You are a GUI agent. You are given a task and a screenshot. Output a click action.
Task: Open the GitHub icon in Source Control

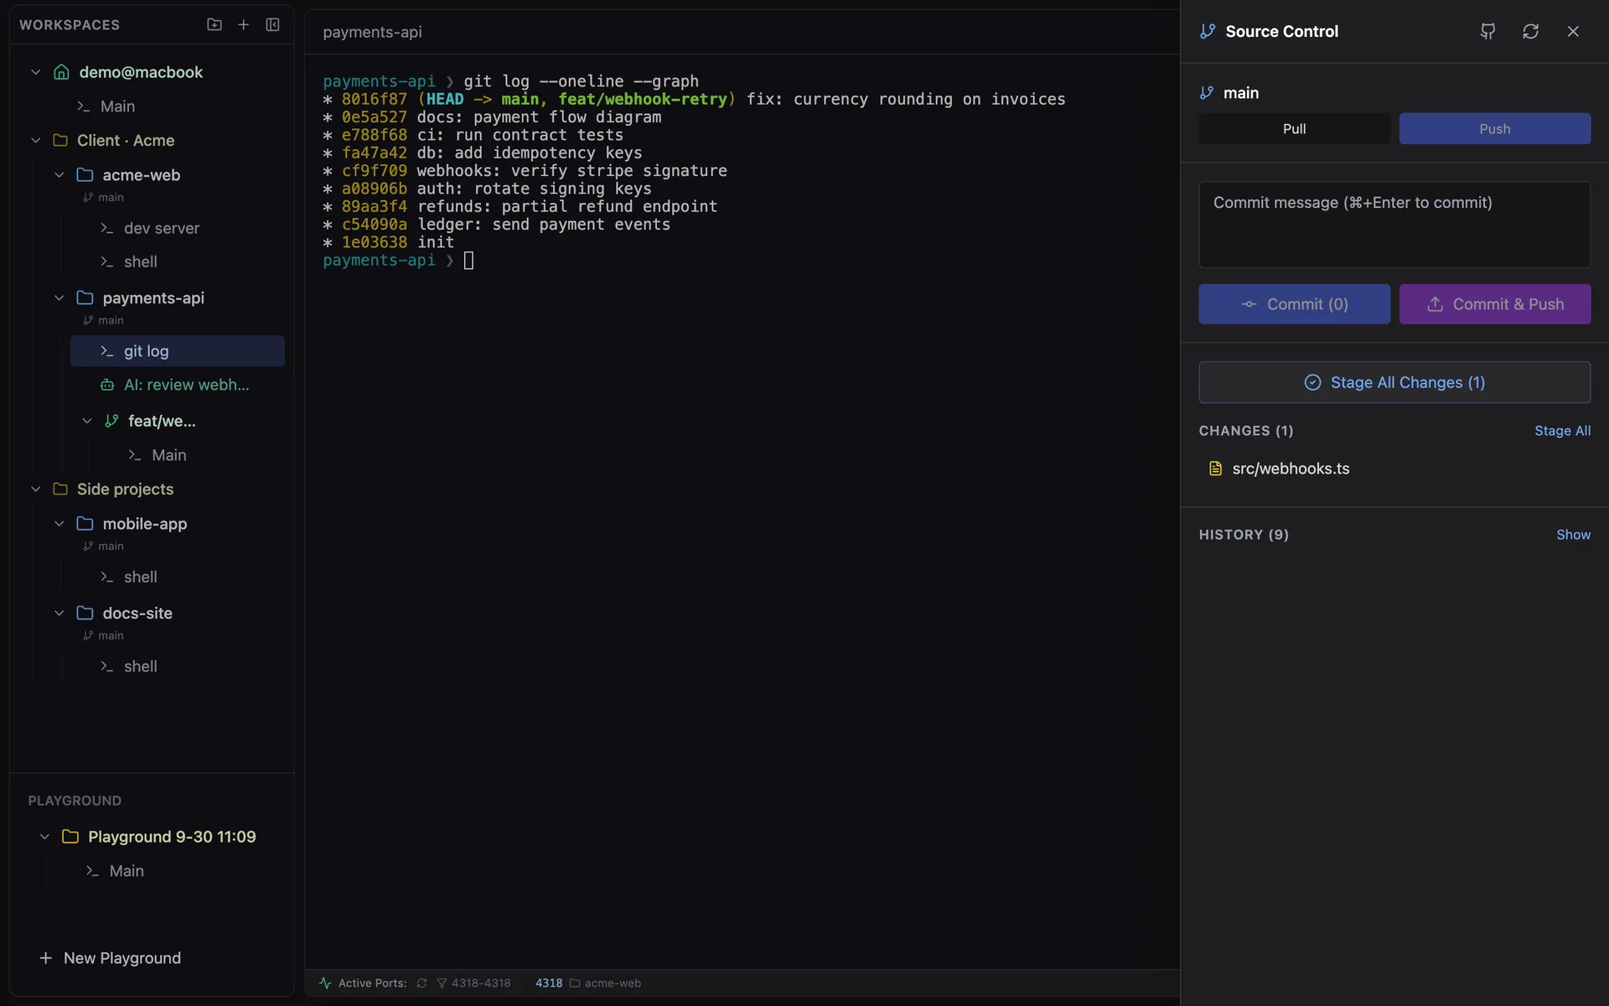click(1487, 32)
